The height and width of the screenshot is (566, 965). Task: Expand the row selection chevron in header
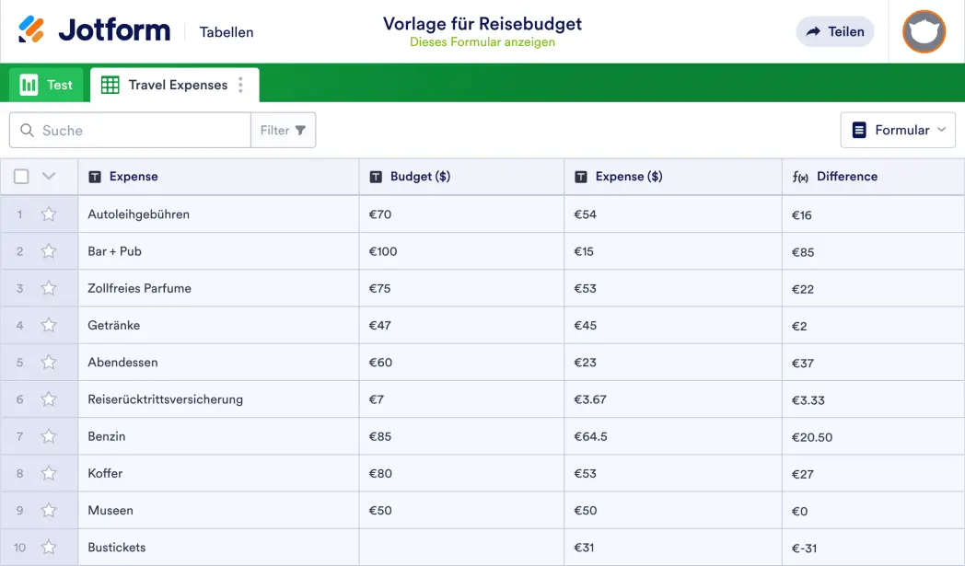pyautogui.click(x=49, y=177)
